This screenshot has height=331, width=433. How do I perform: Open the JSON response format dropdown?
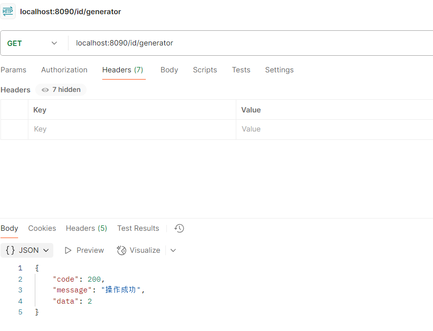point(46,250)
